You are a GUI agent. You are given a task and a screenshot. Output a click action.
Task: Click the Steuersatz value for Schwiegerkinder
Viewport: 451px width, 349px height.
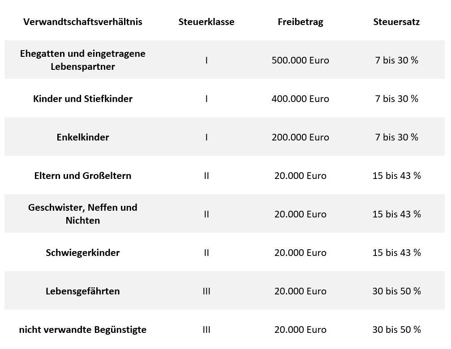[396, 253]
